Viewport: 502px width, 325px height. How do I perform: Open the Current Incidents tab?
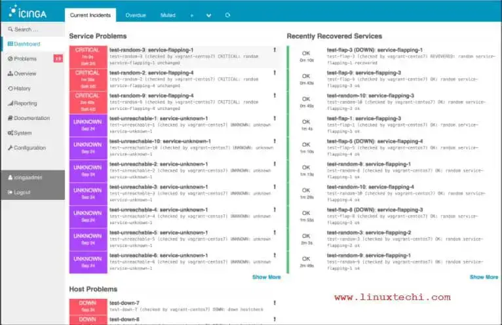tap(90, 15)
